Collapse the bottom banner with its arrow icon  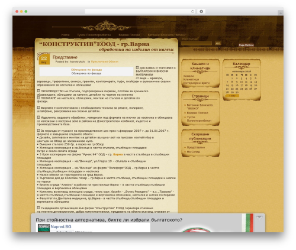[x=259, y=217]
